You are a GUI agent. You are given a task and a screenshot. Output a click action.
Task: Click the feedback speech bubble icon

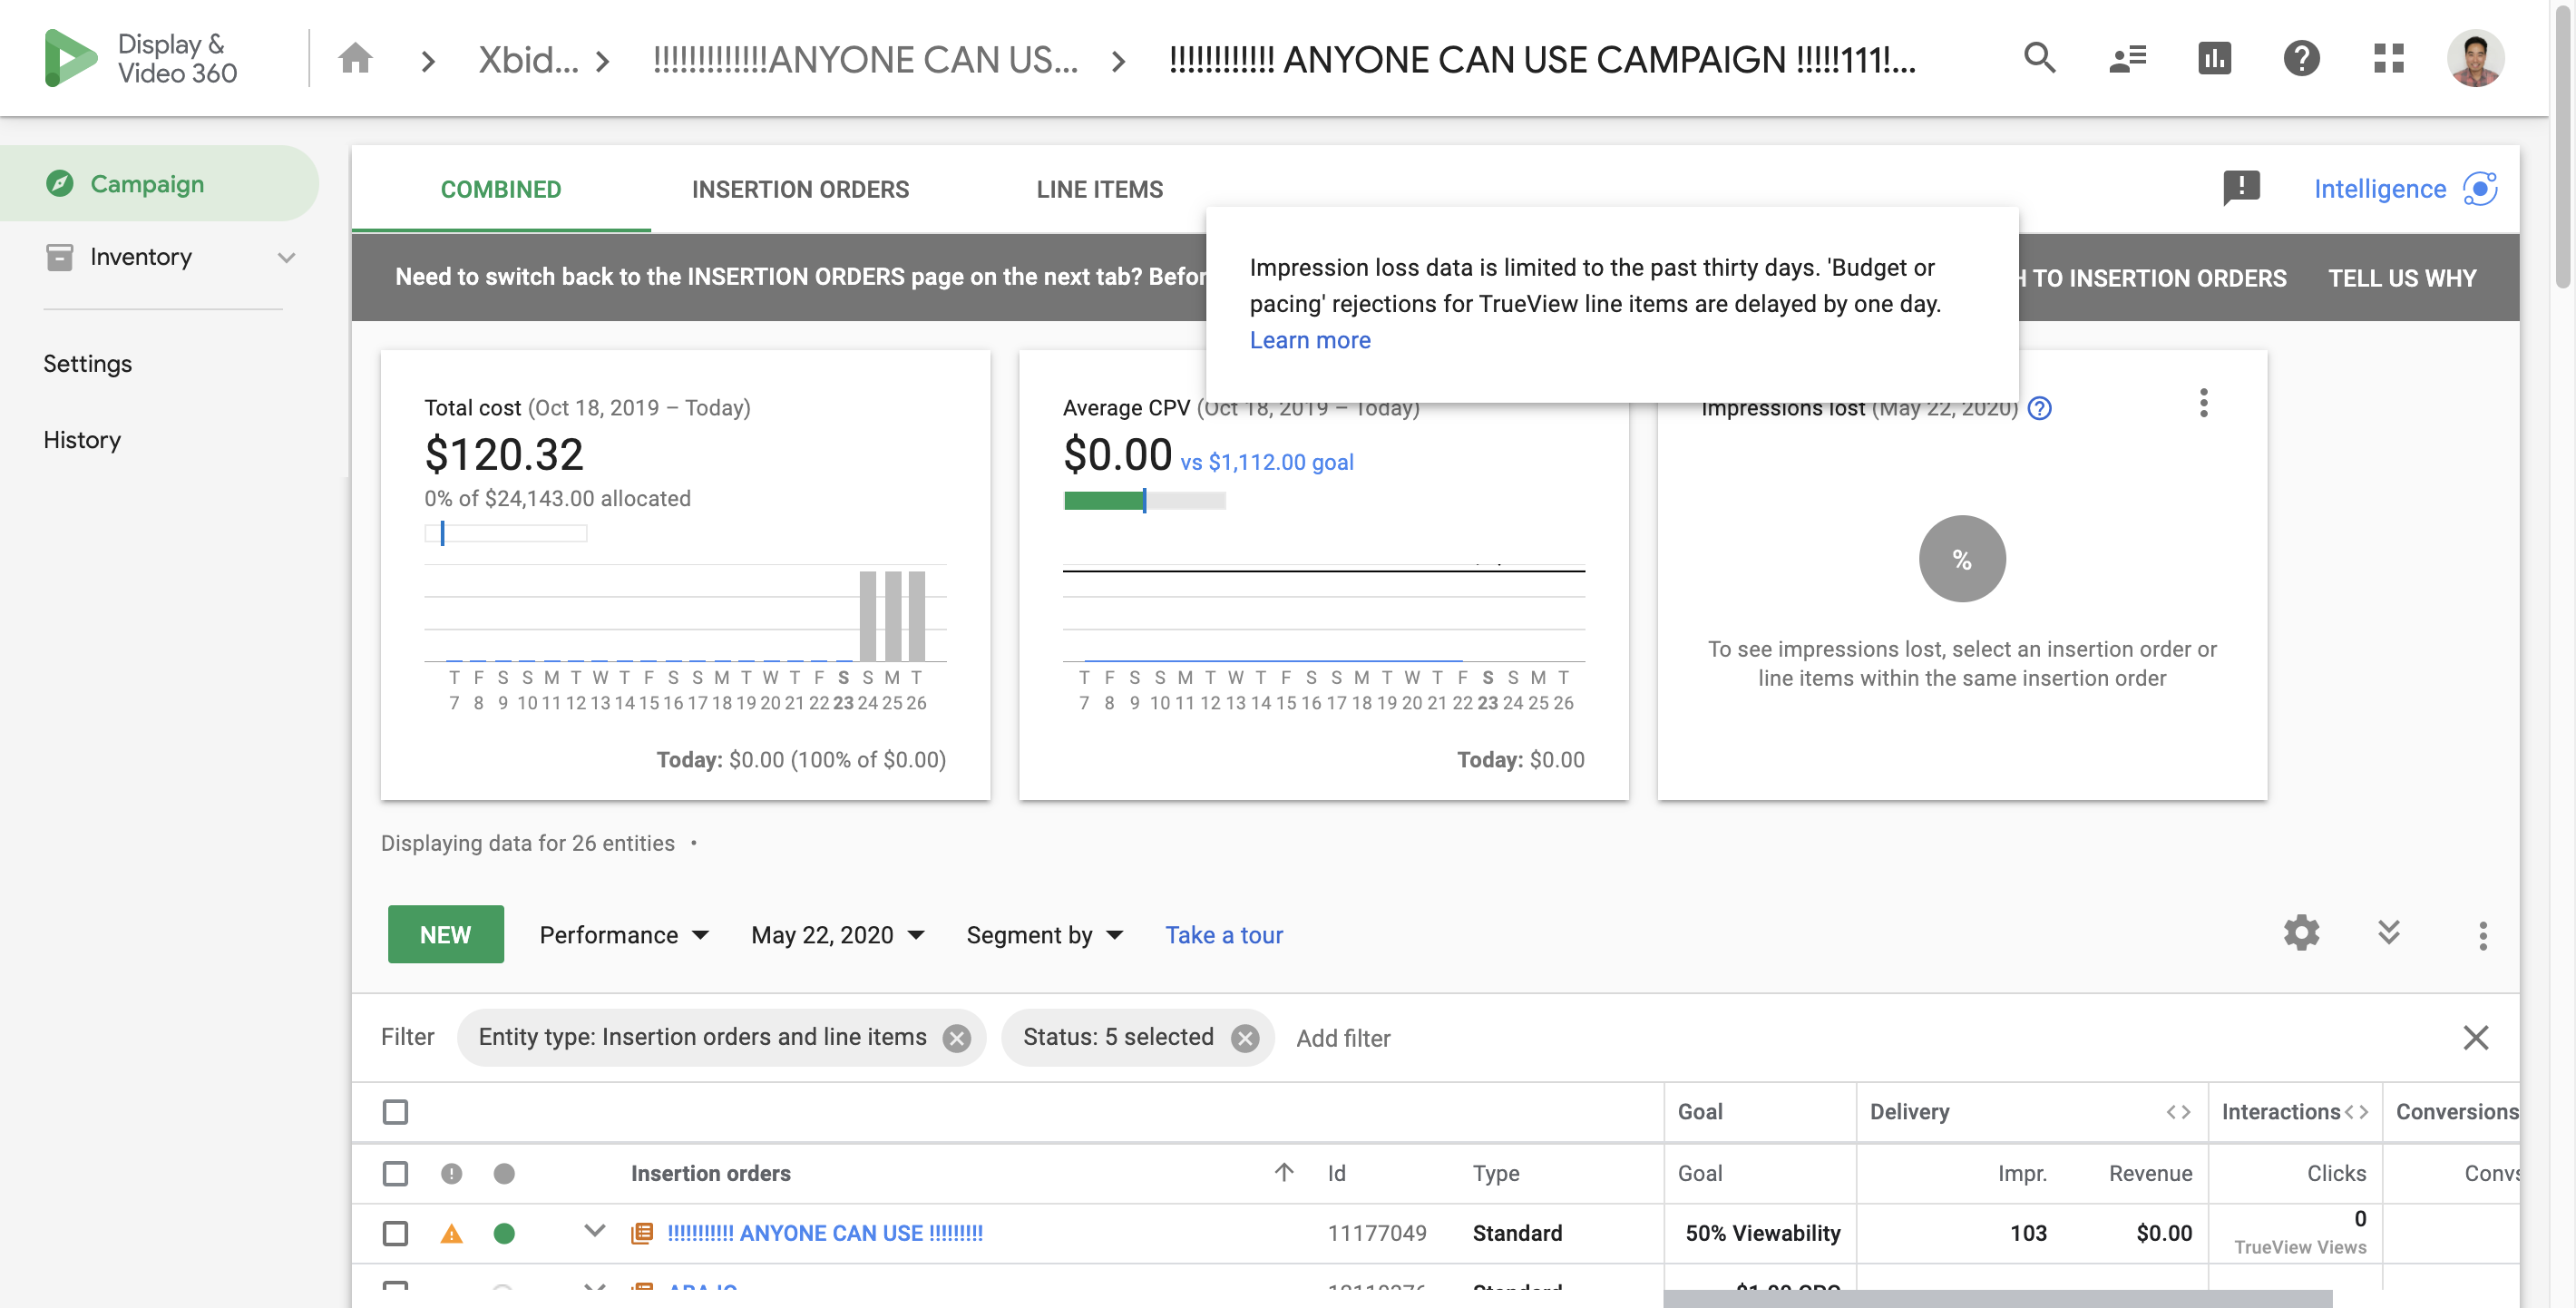2241,188
